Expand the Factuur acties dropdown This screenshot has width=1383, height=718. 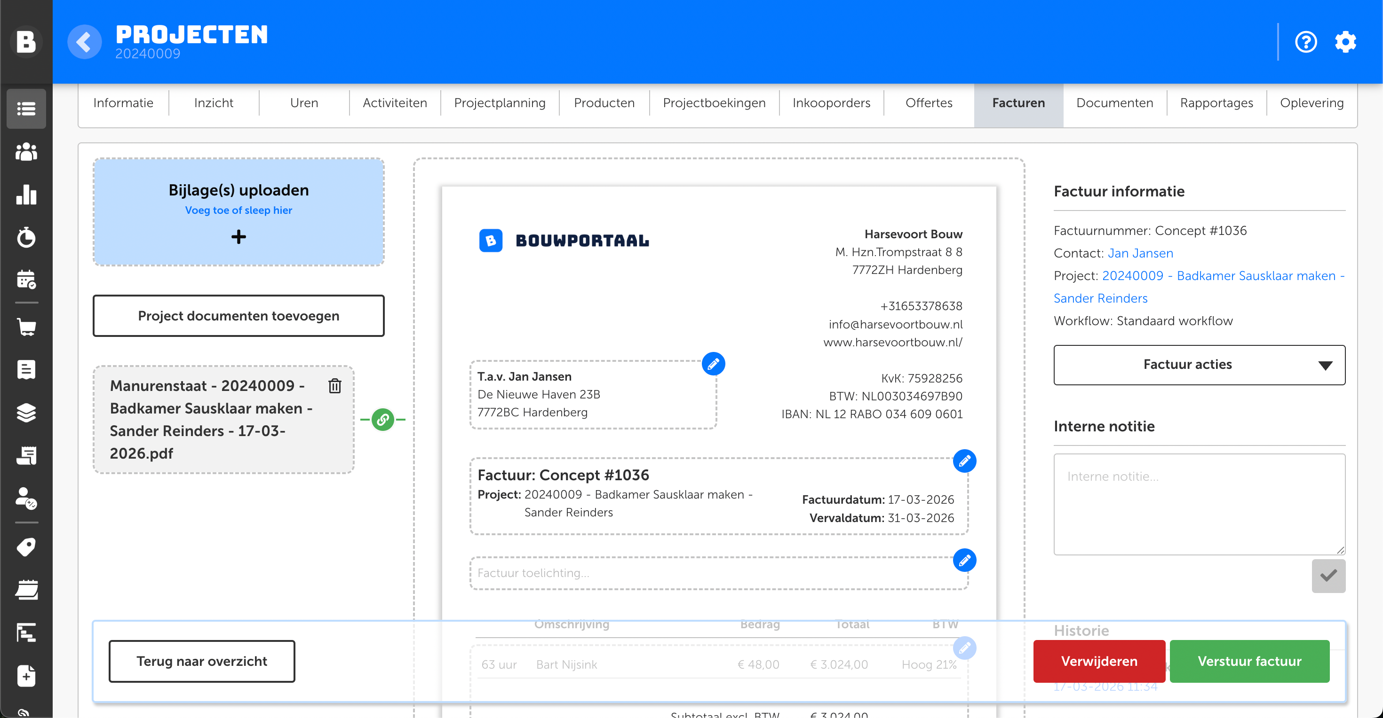(x=1200, y=365)
